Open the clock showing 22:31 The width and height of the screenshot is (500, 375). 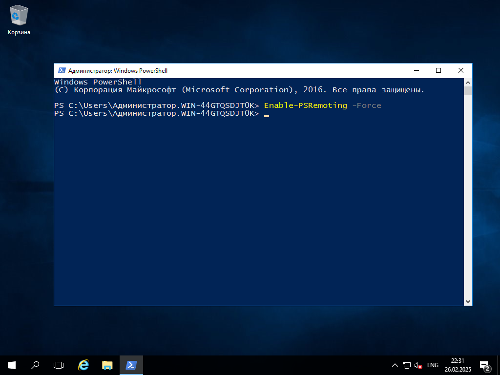coord(458,365)
